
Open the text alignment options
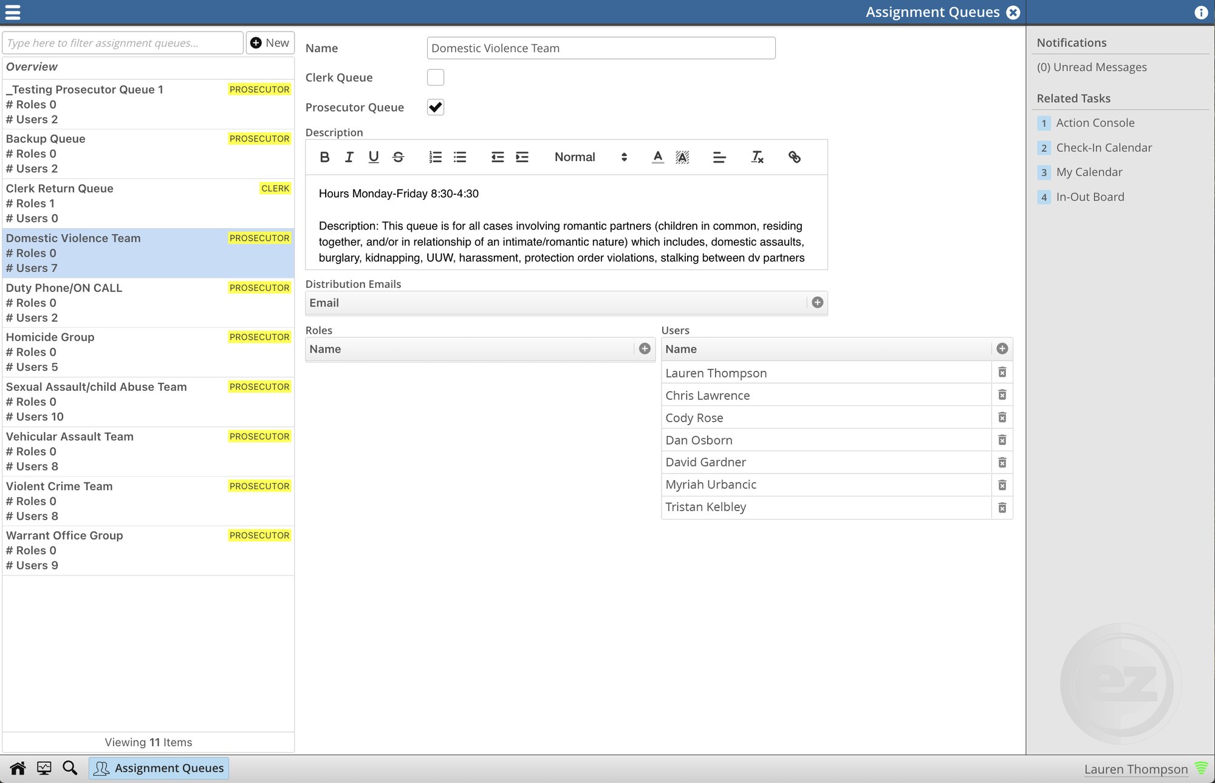point(719,157)
